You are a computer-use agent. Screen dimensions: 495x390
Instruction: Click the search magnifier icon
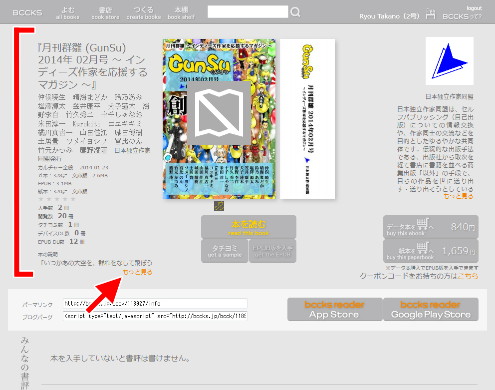click(x=295, y=12)
